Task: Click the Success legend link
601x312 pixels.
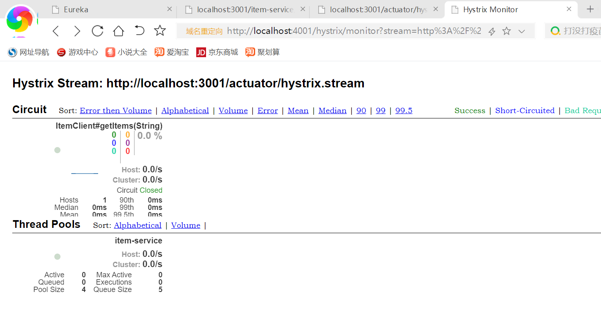Action: [x=470, y=110]
